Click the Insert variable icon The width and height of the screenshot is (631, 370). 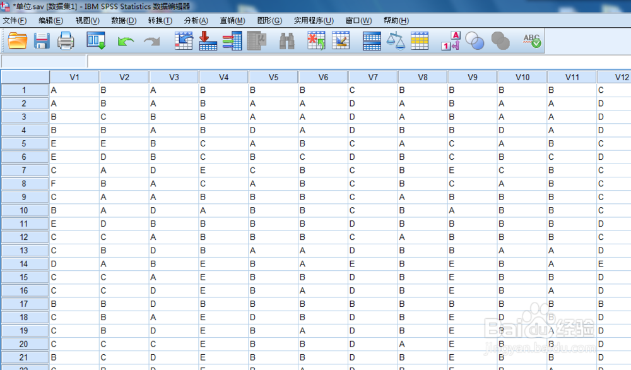(341, 41)
